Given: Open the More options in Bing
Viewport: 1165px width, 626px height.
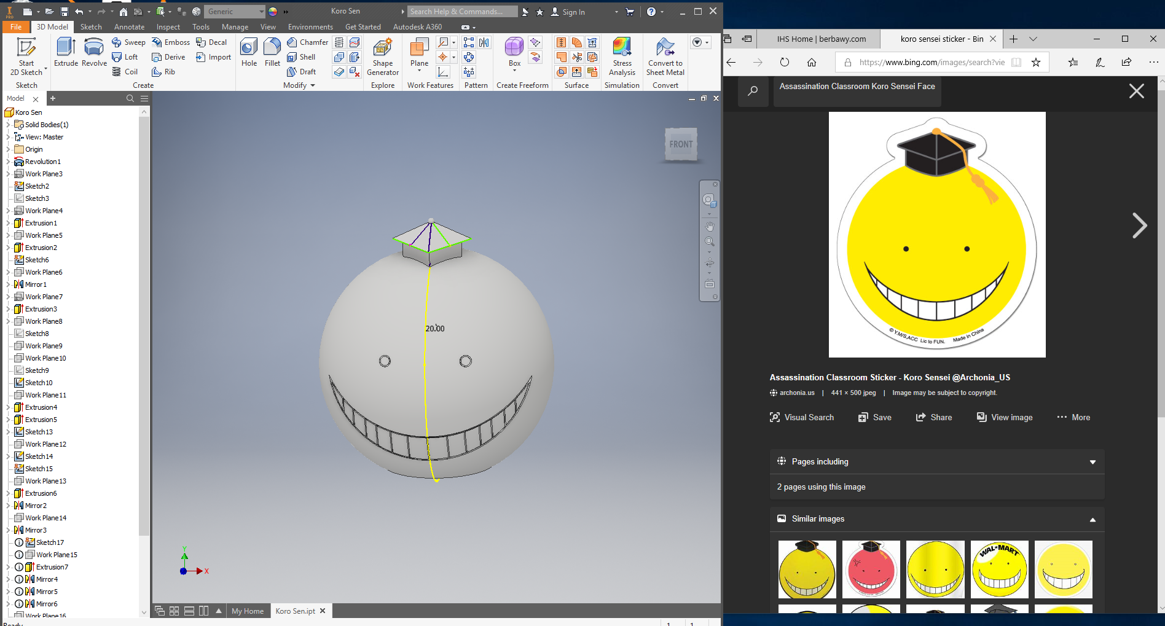Looking at the screenshot, I should tap(1073, 417).
